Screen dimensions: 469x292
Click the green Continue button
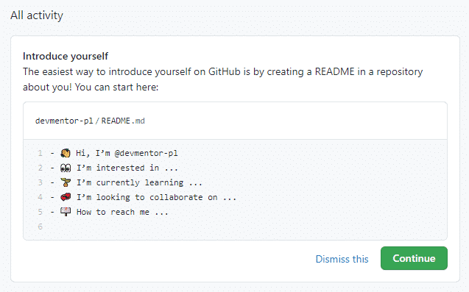coord(414,258)
